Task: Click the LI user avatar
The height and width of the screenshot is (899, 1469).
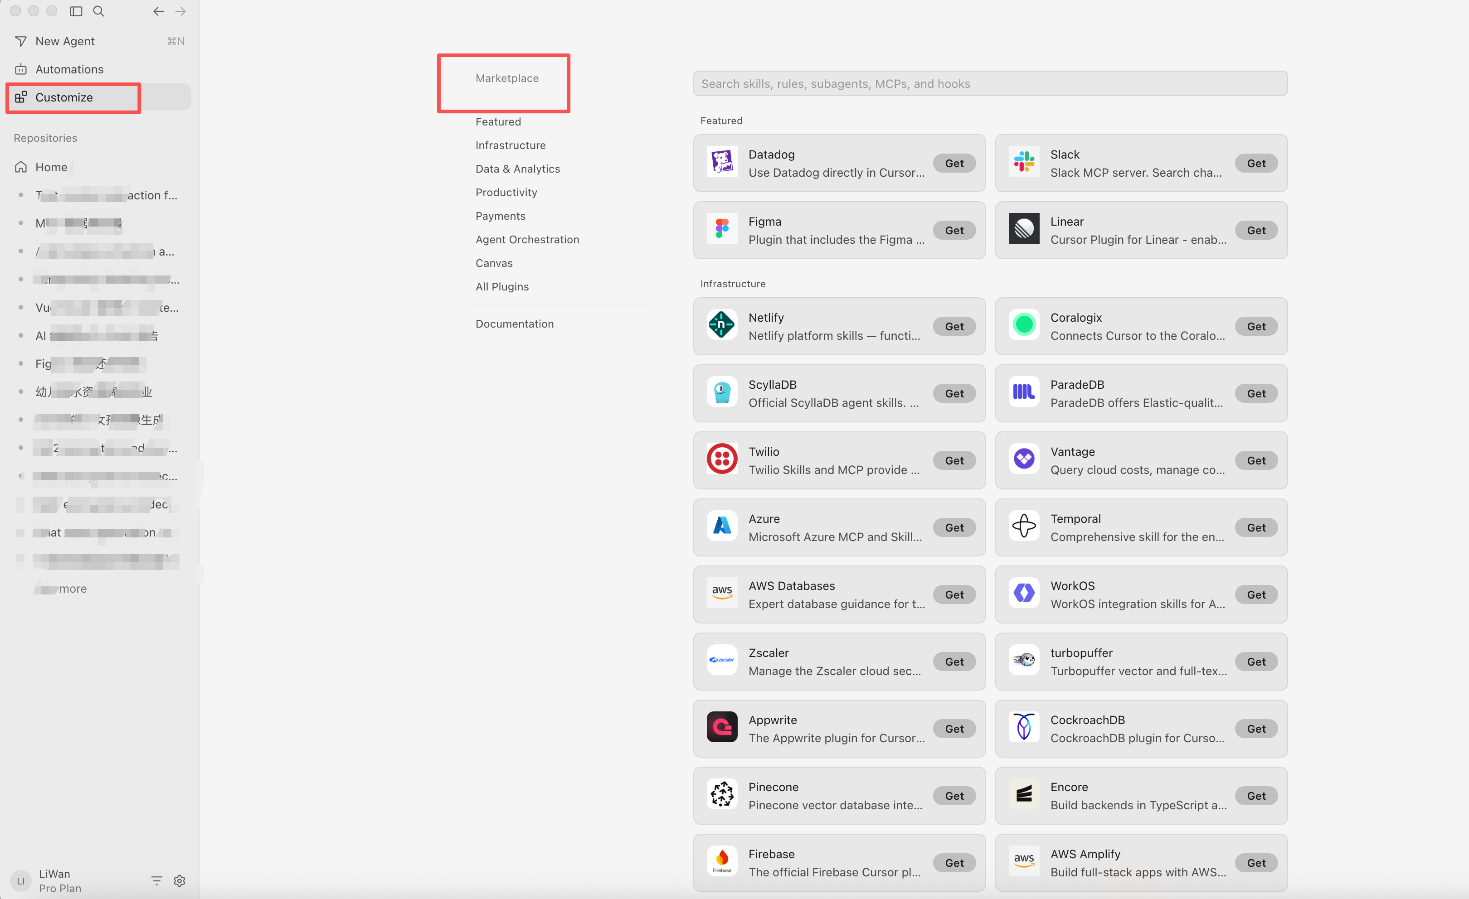Action: tap(21, 880)
